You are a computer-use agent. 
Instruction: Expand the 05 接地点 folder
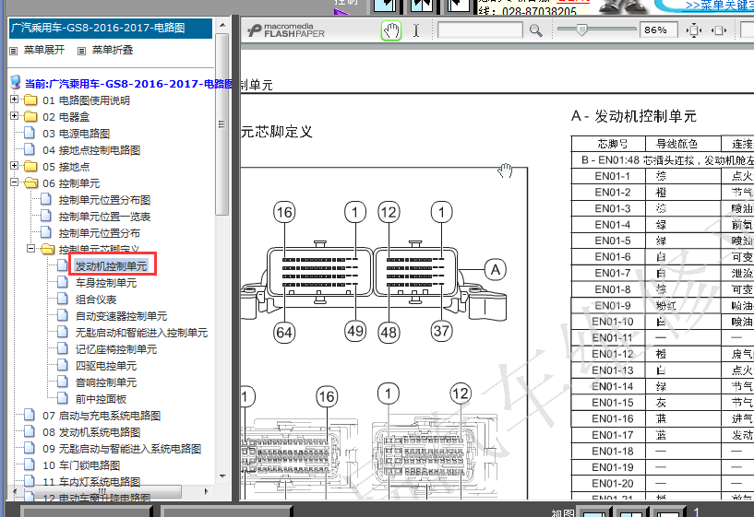tap(15, 166)
